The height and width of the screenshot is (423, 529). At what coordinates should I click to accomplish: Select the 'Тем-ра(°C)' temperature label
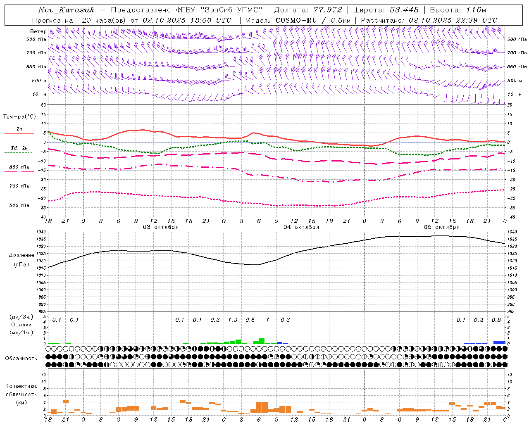19,116
